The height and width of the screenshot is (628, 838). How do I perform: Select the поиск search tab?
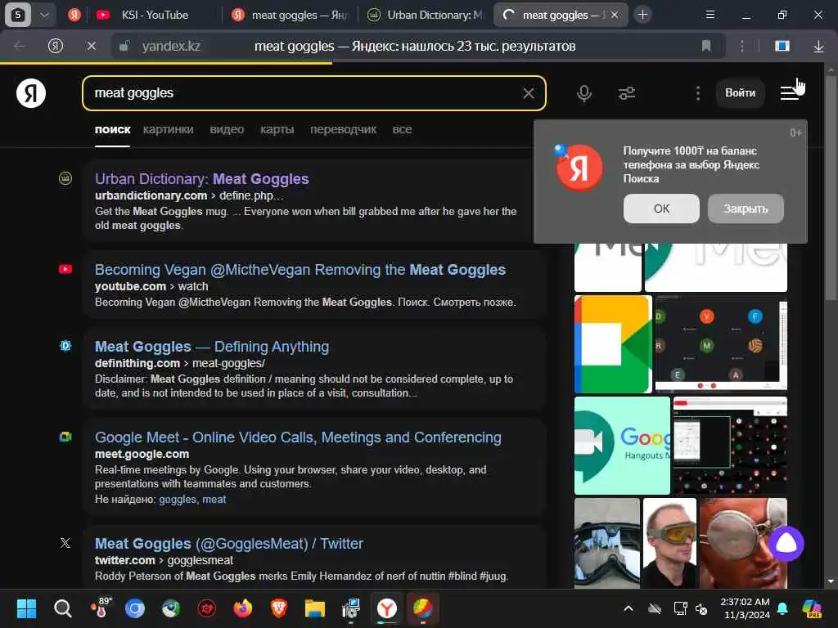coord(112,129)
